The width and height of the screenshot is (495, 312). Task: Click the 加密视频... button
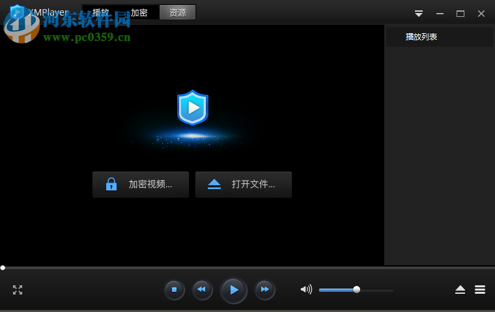(x=141, y=185)
